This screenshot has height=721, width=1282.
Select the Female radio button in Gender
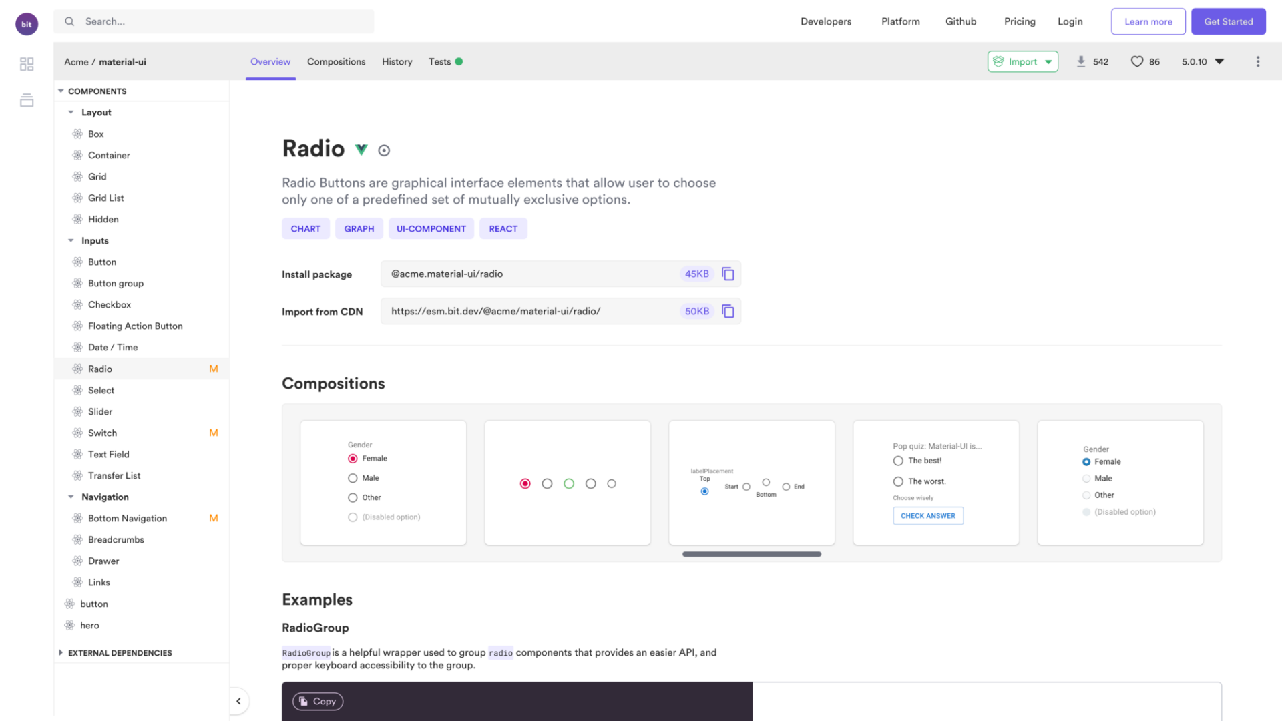tap(352, 459)
